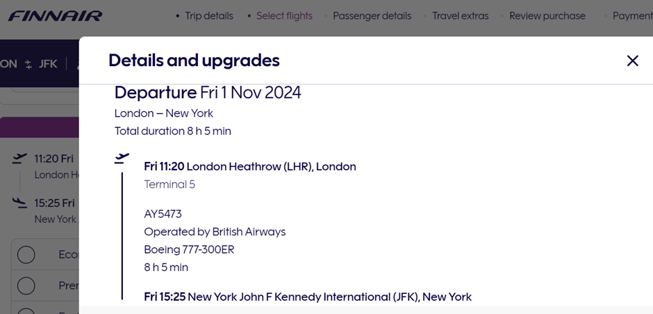
Task: Close the Details and upgrades dialog
Action: [x=632, y=61]
